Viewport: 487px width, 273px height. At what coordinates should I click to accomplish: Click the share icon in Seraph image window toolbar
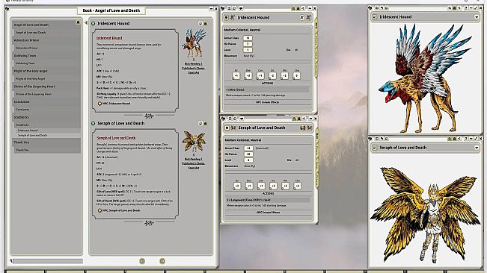459,139
